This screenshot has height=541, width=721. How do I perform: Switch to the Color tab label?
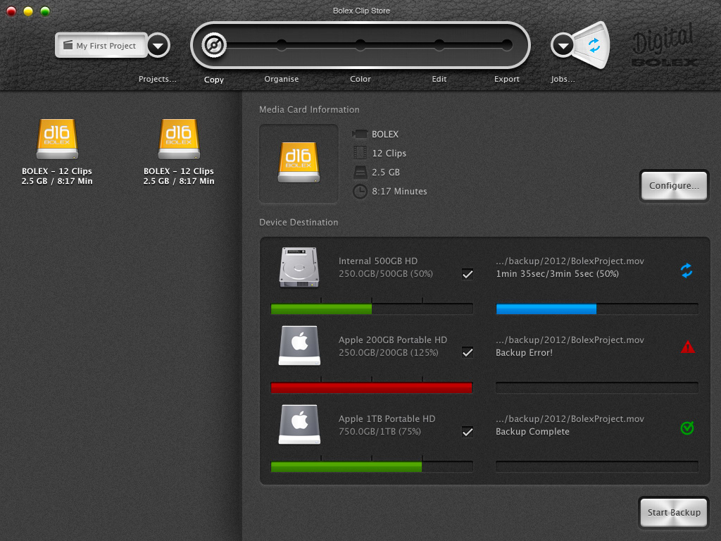click(360, 79)
